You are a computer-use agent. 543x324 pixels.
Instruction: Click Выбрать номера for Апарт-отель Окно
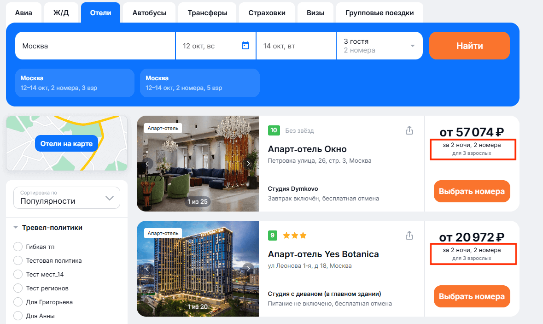point(472,191)
